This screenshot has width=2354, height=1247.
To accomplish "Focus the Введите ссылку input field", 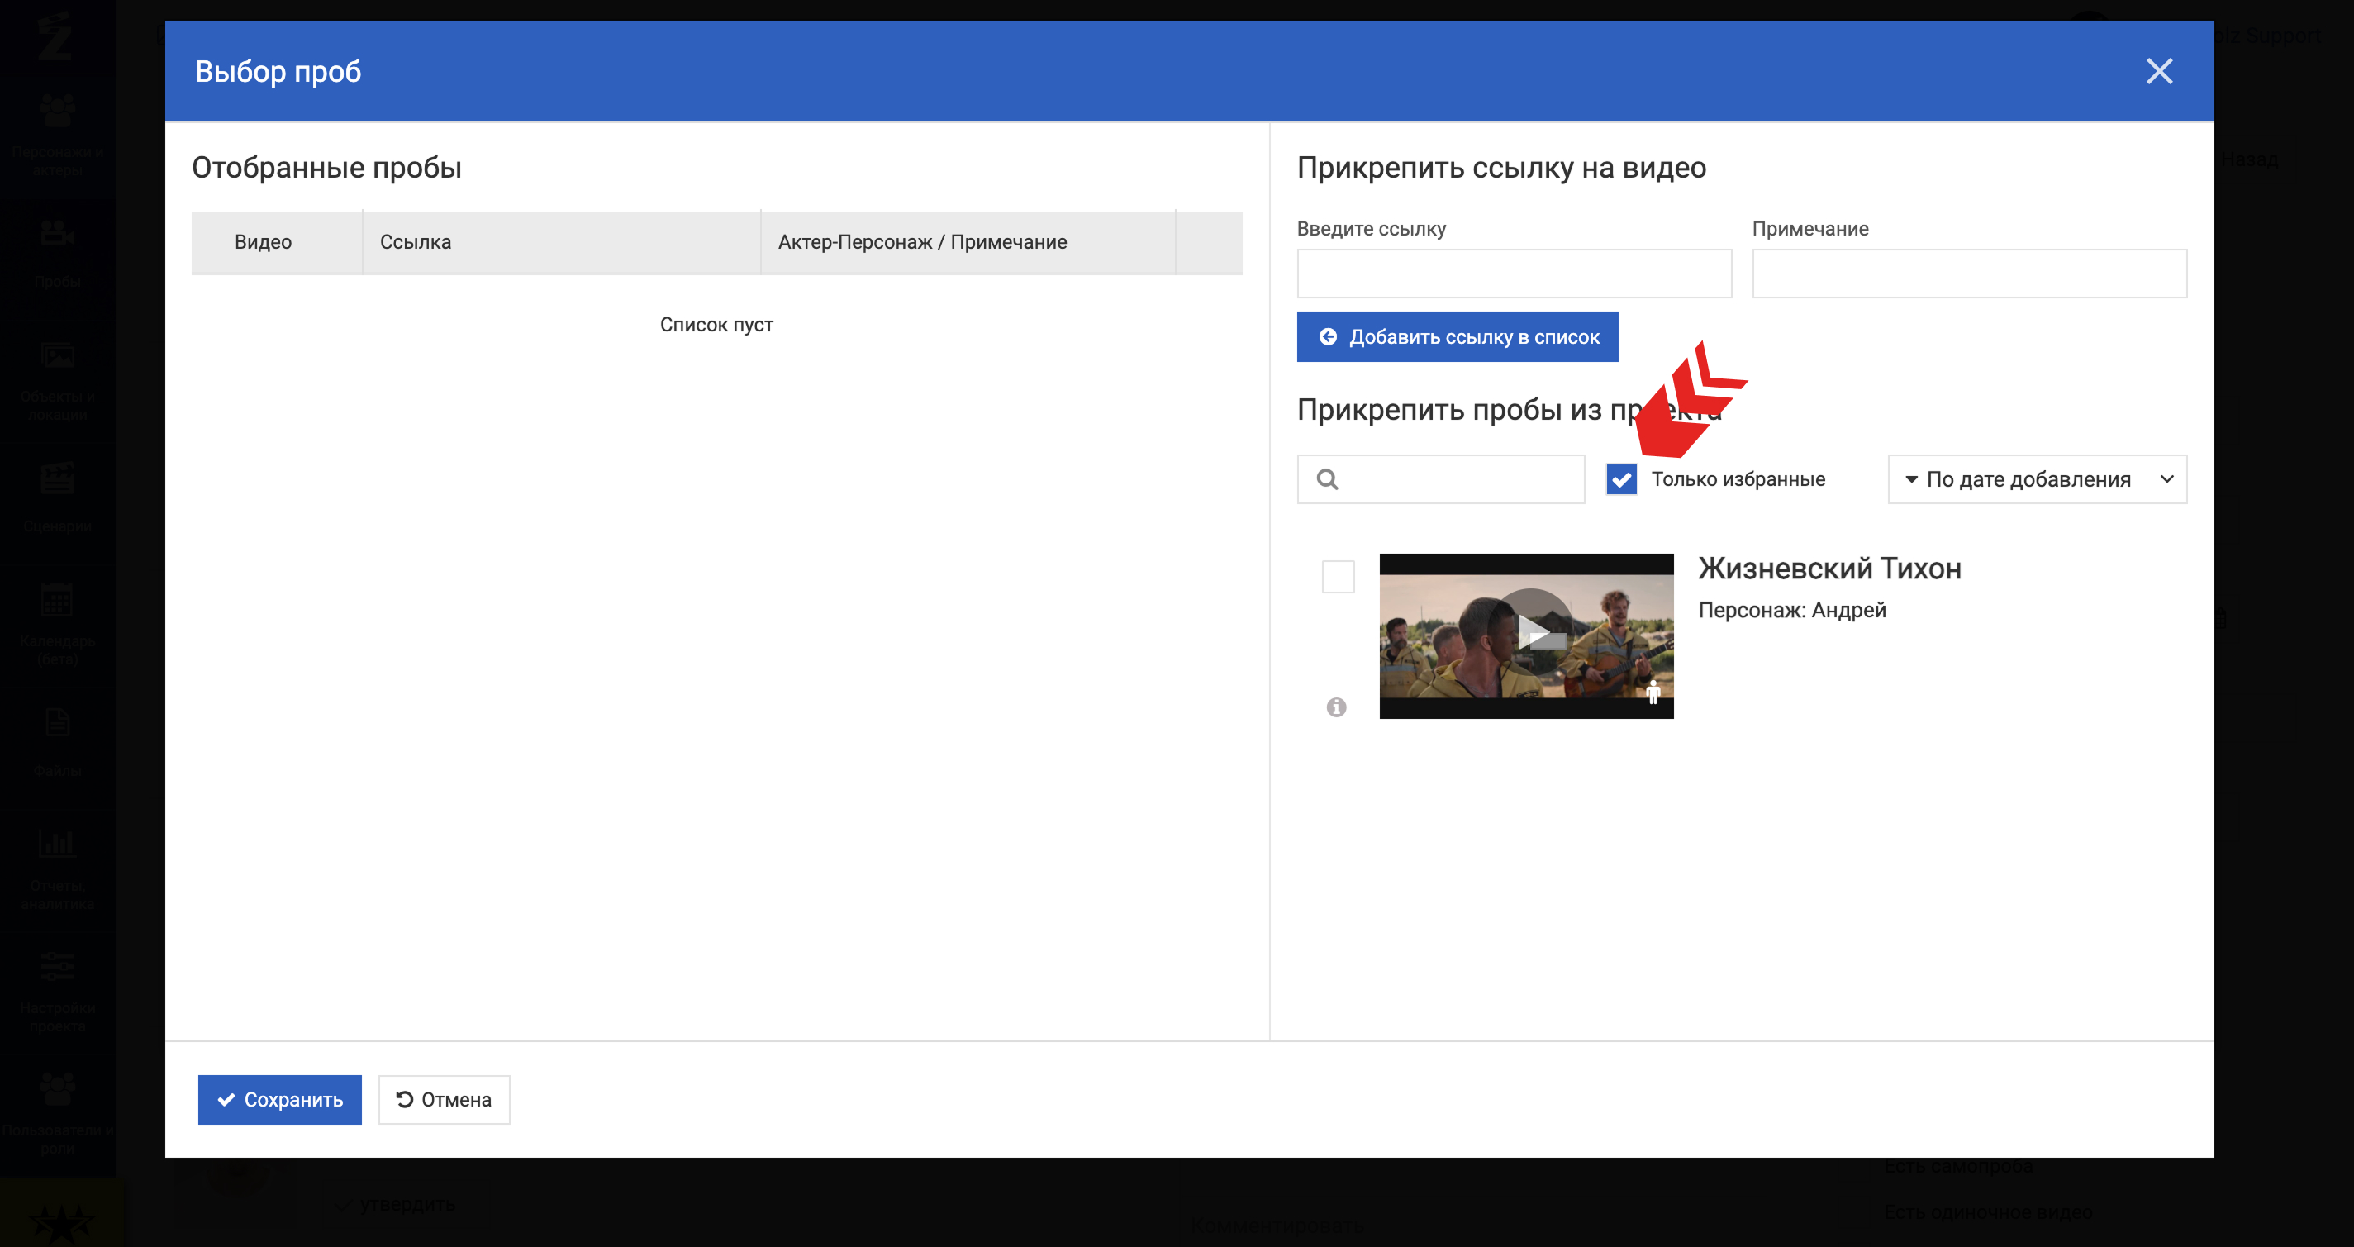I will click(1514, 274).
